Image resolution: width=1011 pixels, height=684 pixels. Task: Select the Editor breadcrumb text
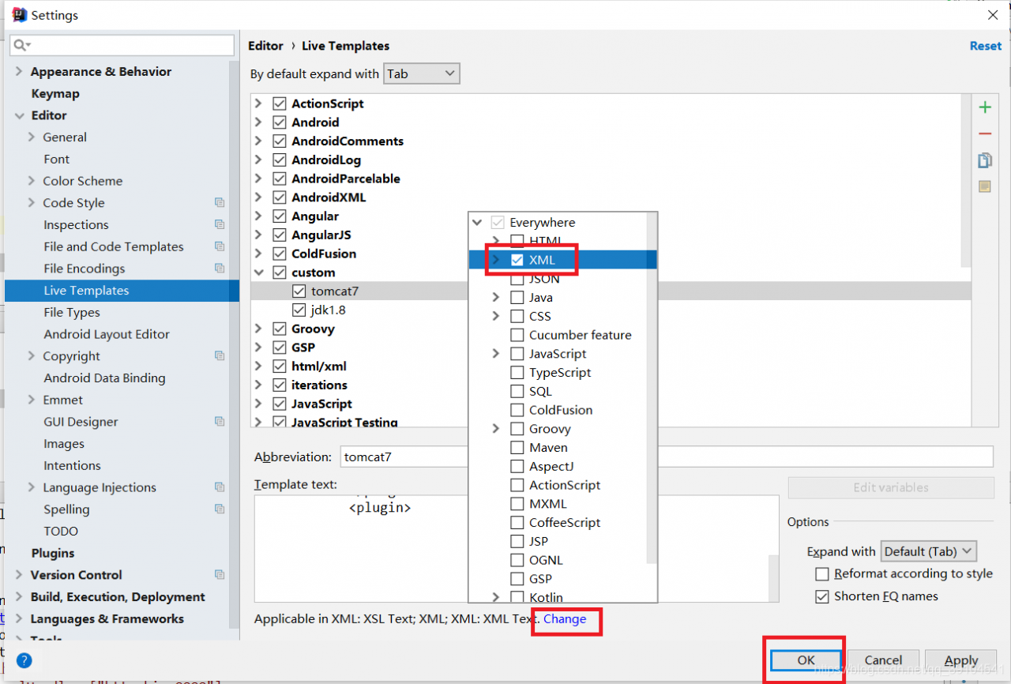point(266,46)
